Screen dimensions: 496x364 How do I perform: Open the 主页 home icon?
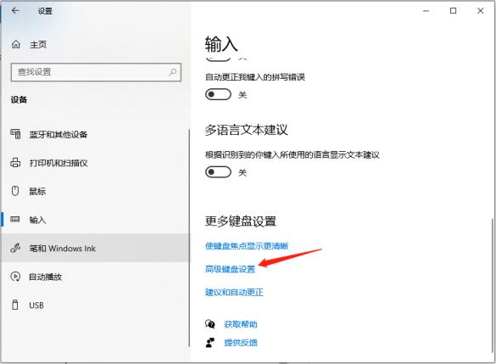click(16, 44)
